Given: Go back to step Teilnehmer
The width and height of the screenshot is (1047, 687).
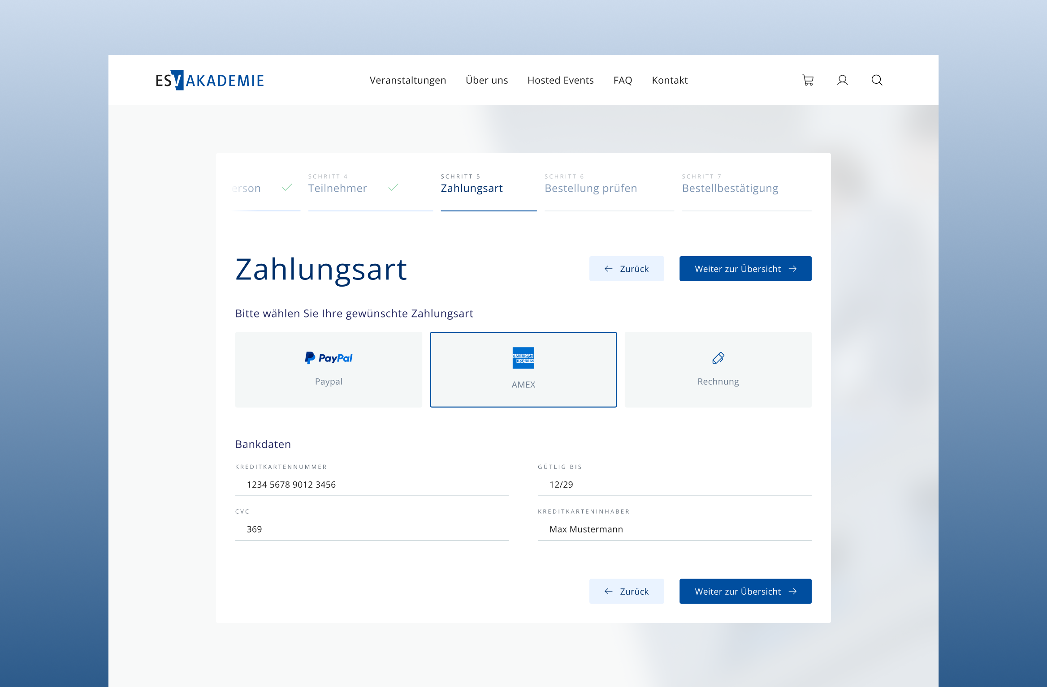Looking at the screenshot, I should [x=337, y=188].
